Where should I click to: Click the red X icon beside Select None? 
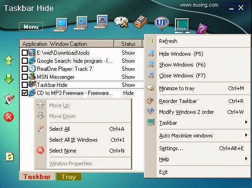(x=40, y=150)
